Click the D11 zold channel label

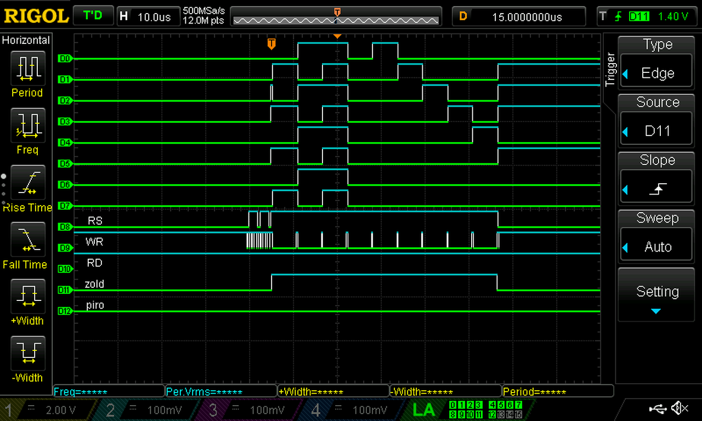point(64,290)
